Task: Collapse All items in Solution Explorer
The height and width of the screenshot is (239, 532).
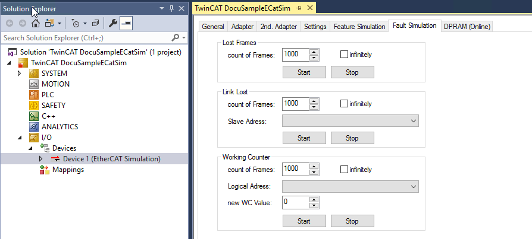Action: click(96, 23)
